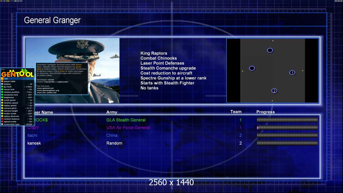The width and height of the screenshot is (343, 193).
Task: Click the Team column header
Action: click(x=236, y=112)
